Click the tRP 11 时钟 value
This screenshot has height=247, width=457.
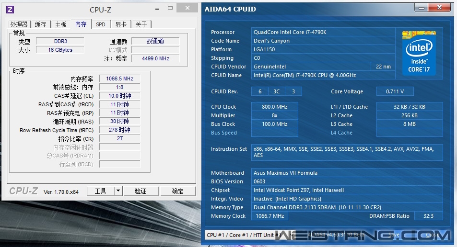point(119,112)
